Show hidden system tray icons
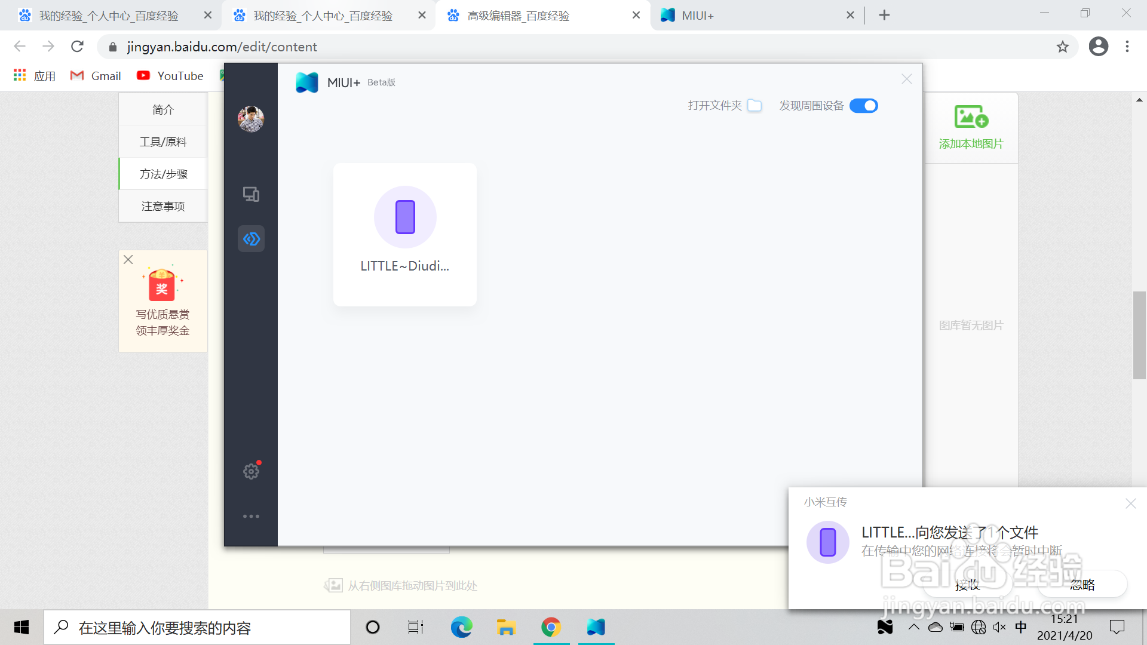Image resolution: width=1147 pixels, height=645 pixels. pos(913,627)
